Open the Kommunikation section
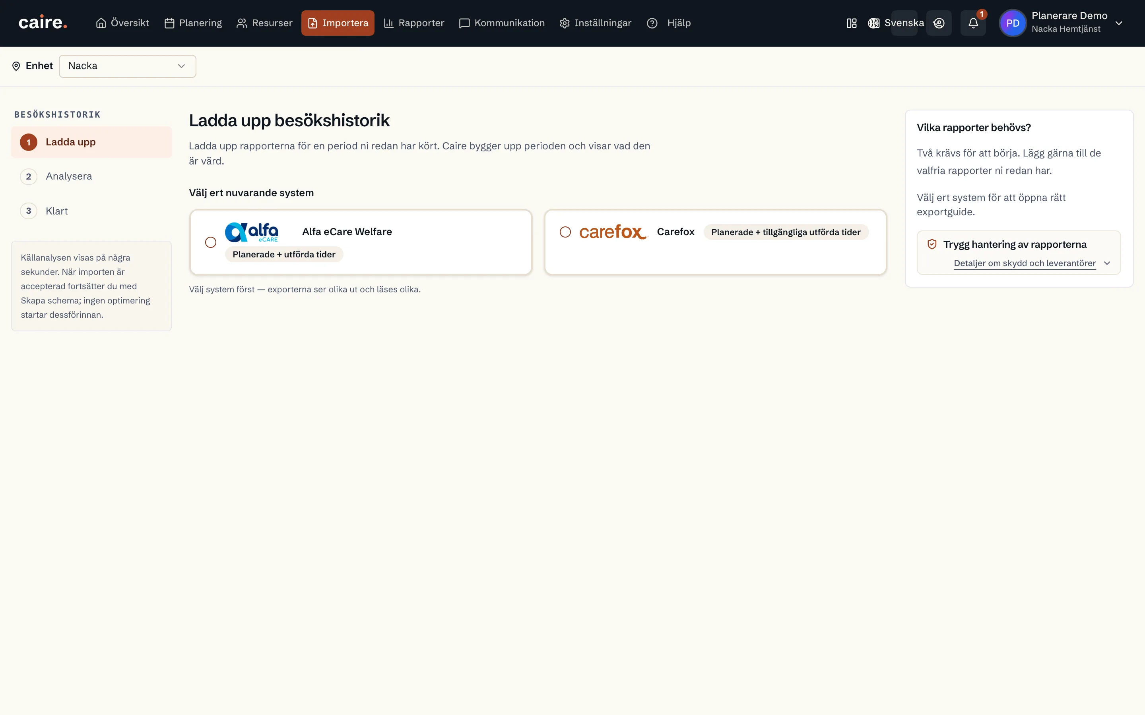 (502, 23)
